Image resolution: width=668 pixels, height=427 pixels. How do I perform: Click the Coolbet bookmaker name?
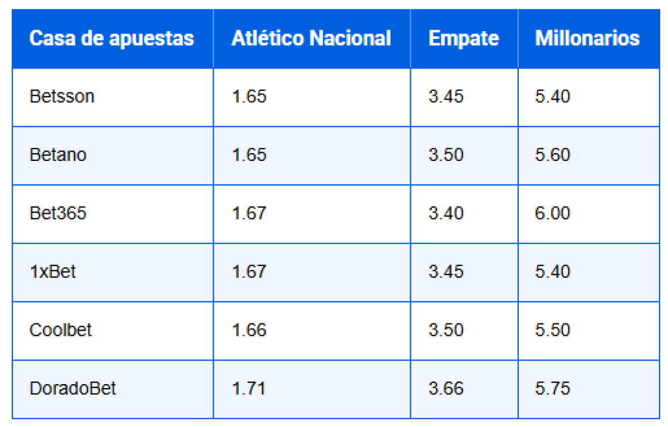61,330
